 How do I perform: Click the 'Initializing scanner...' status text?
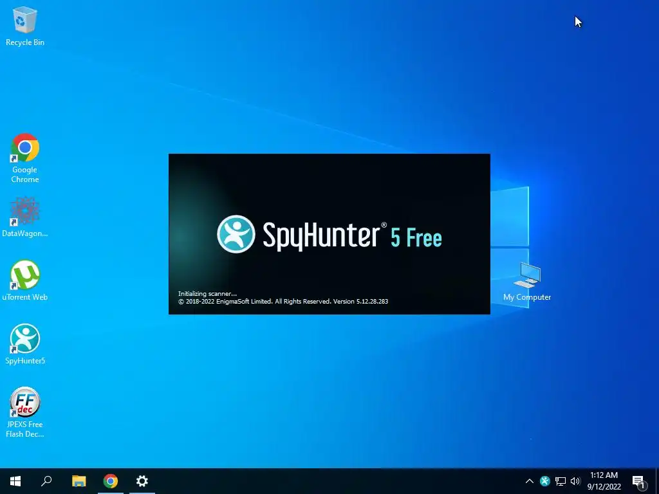[208, 293]
